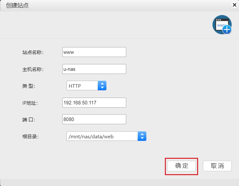The image size is (239, 186).
Task: Click the 站点名称 field containing www
Action: click(94, 52)
